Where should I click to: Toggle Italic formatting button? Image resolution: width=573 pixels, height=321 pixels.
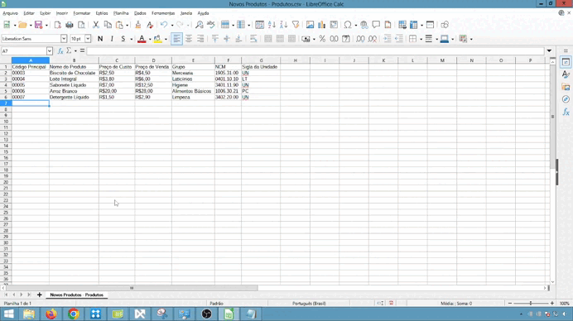pos(112,39)
